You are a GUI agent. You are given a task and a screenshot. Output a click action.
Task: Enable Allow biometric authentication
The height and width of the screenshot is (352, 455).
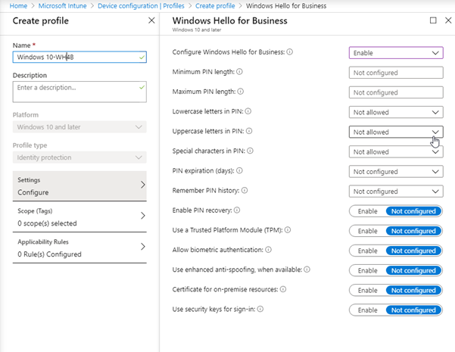point(368,251)
